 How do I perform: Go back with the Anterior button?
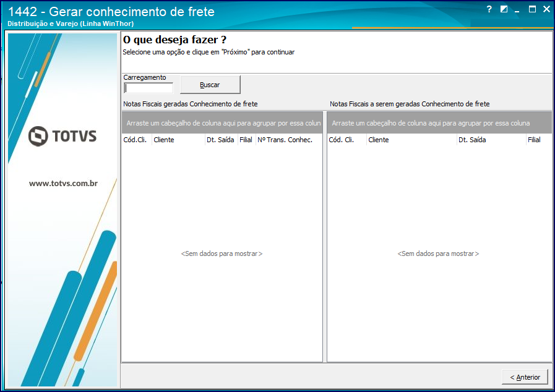coord(525,377)
